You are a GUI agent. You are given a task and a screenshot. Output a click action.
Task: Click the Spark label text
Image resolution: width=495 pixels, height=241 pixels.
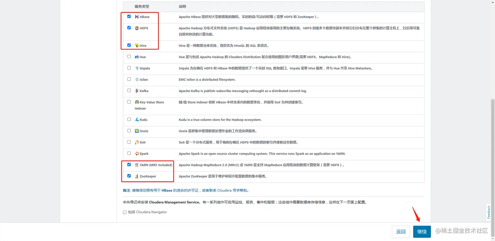[144, 154]
